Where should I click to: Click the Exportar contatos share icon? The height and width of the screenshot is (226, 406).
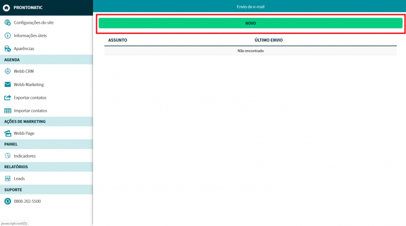(8, 97)
